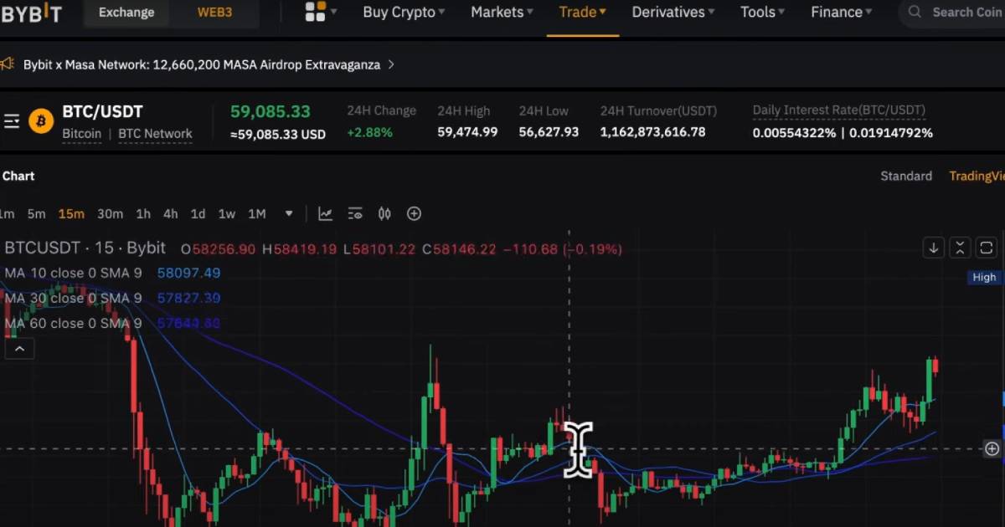Click the download arrow chart button

(x=933, y=248)
